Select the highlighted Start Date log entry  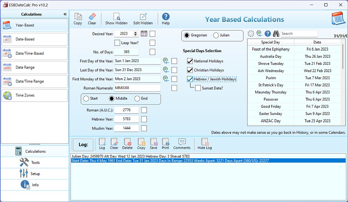coord(208,161)
